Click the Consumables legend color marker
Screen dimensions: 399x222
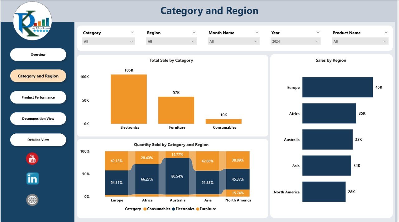[x=145, y=209]
